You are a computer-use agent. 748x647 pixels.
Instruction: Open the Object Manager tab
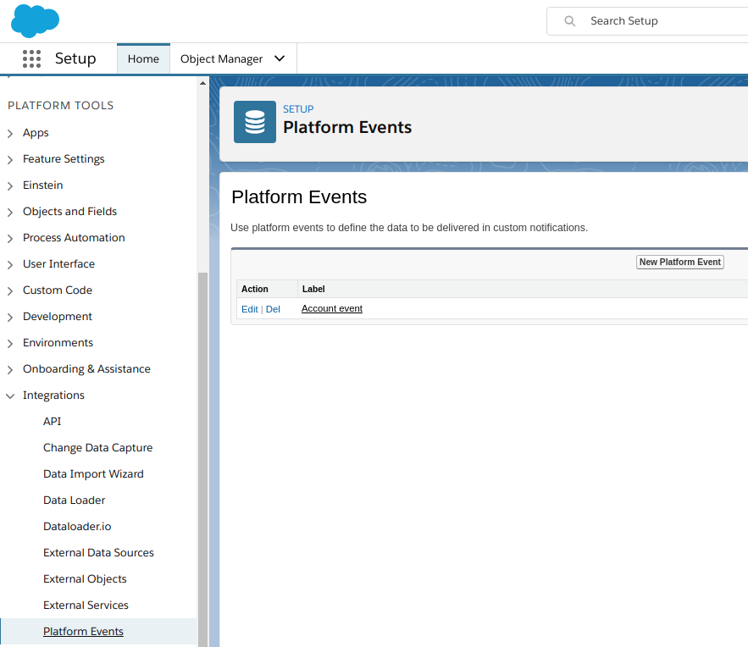click(222, 58)
